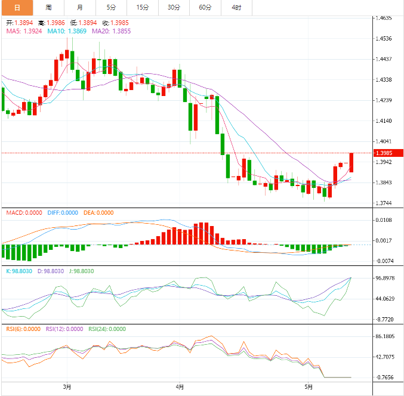Click the 0.0108 MACD axis label

tap(384, 220)
